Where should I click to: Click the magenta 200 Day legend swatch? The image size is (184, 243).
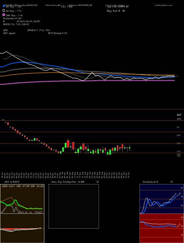point(4,15)
